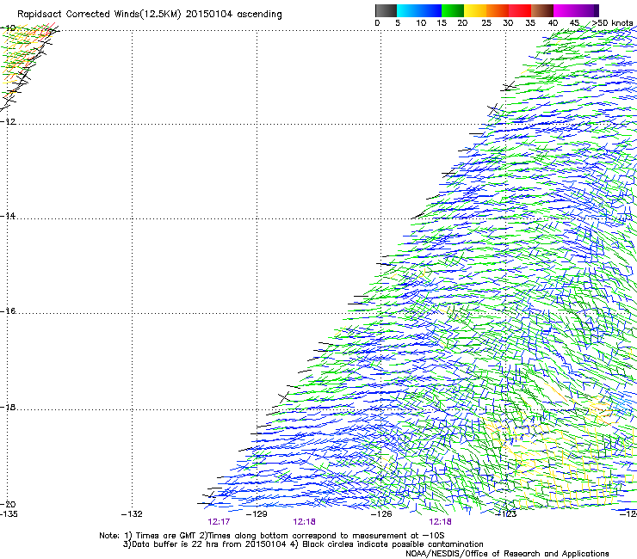The height and width of the screenshot is (559, 637).
Task: Click the blue 10-15 knots color segment
Action: [x=430, y=10]
